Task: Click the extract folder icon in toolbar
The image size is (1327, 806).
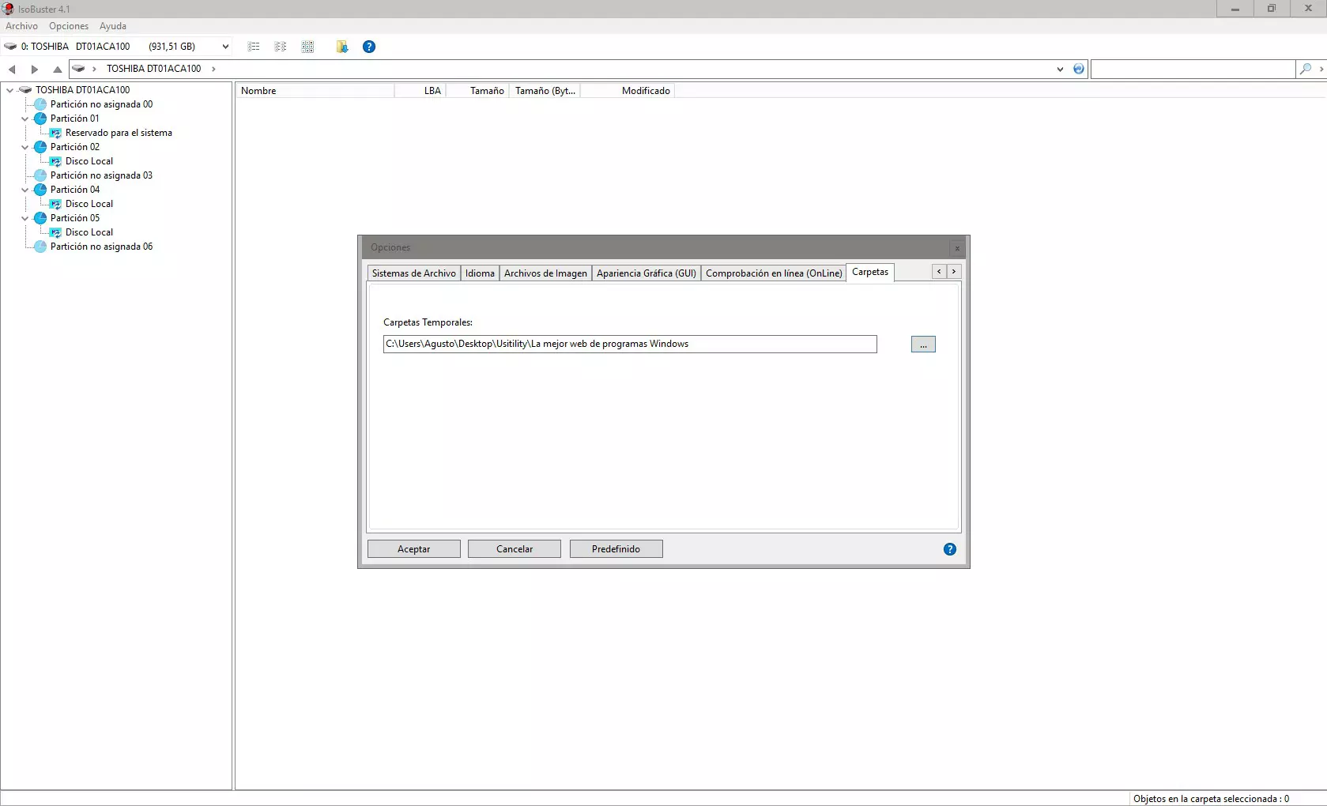Action: (x=341, y=47)
